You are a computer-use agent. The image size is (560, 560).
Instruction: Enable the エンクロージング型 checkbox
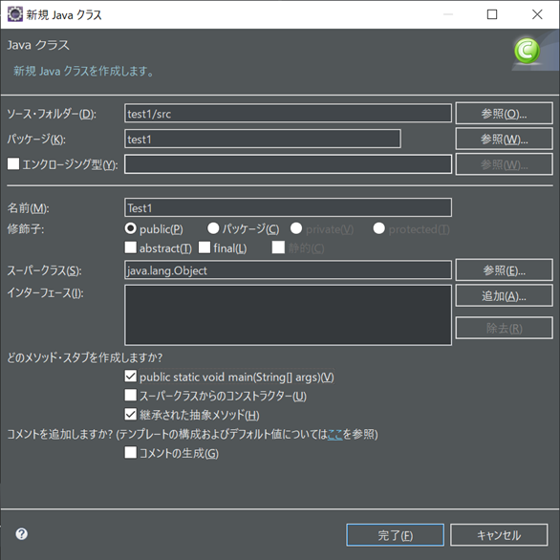click(13, 164)
